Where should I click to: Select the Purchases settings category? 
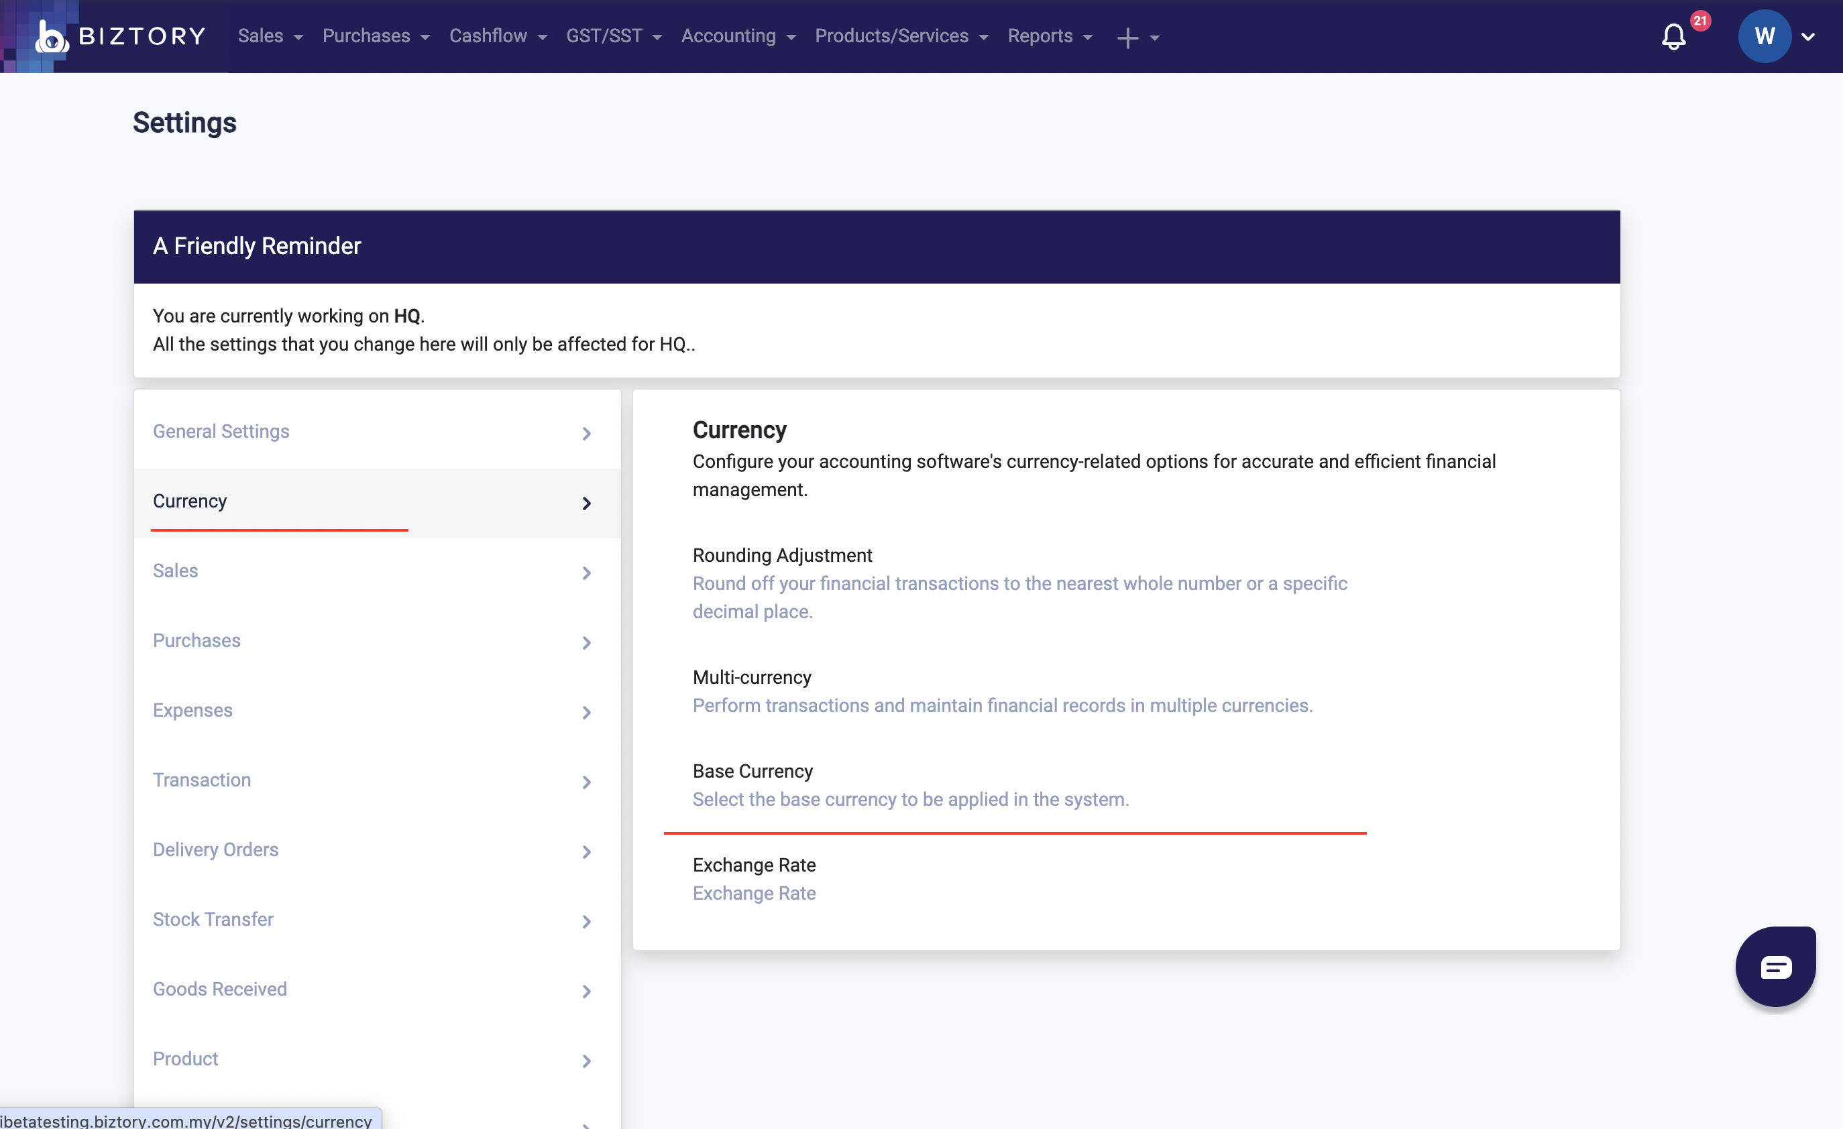click(197, 641)
